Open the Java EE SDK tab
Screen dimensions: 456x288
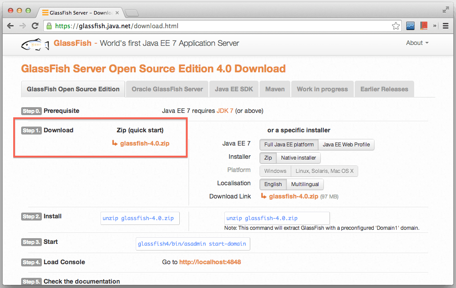[234, 89]
